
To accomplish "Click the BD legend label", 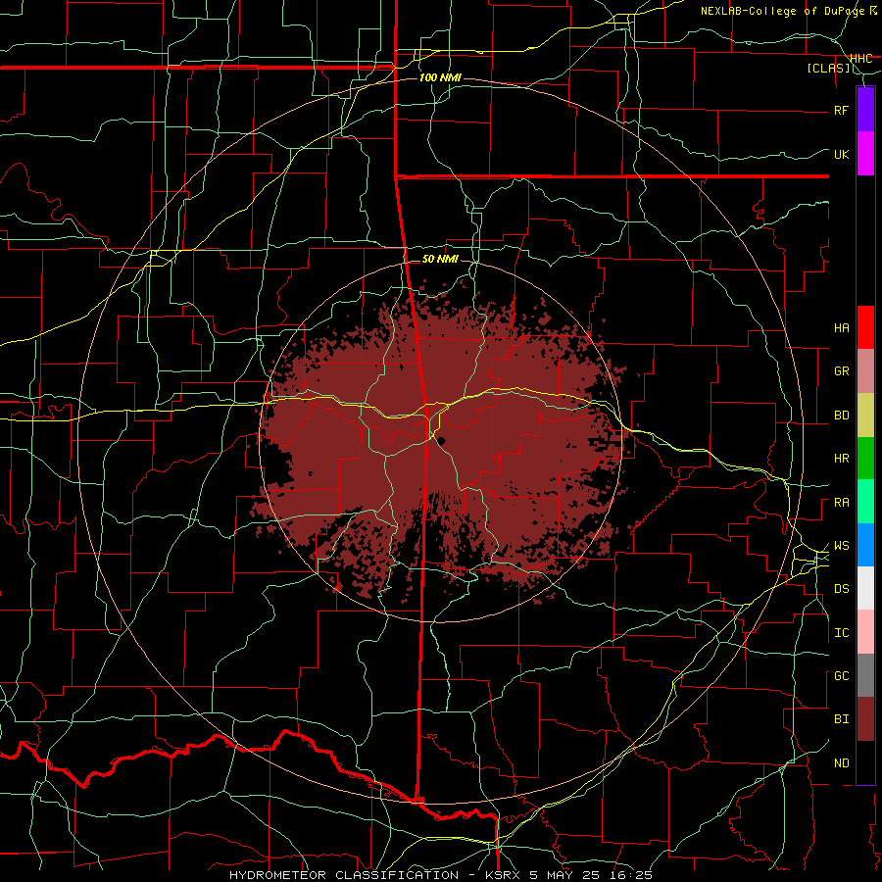I will [x=841, y=416].
